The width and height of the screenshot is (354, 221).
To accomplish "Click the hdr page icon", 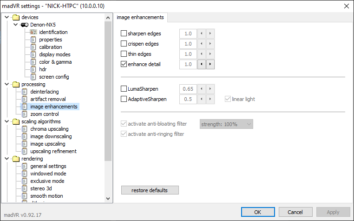I will coord(33,69).
